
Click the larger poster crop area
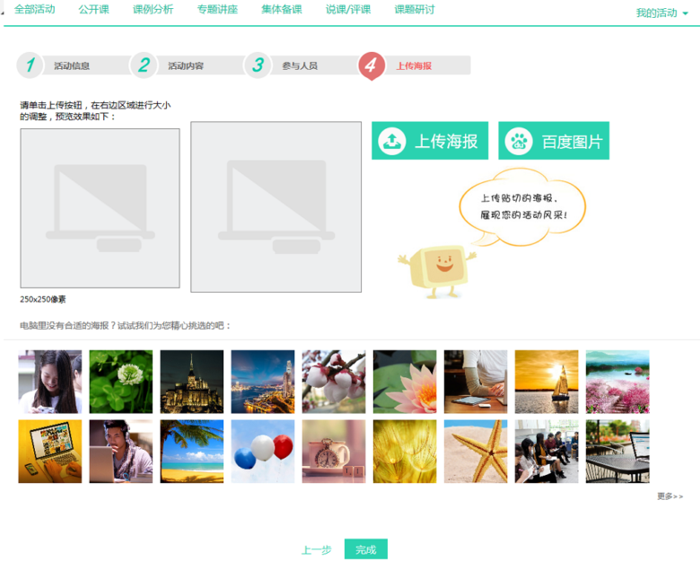[276, 206]
